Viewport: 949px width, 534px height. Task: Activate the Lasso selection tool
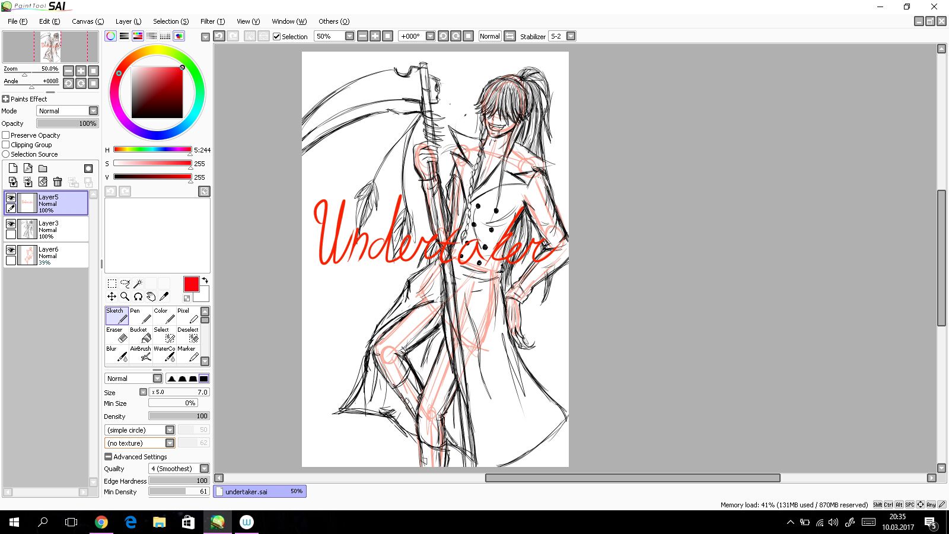click(125, 284)
